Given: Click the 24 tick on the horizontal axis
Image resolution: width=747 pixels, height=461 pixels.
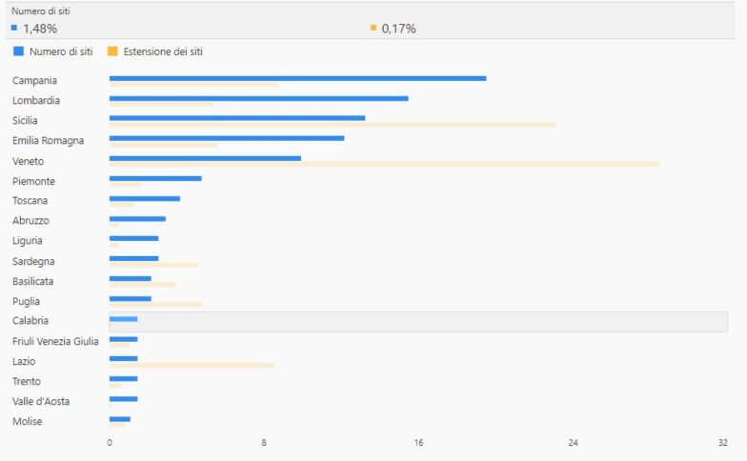Looking at the screenshot, I should [574, 443].
